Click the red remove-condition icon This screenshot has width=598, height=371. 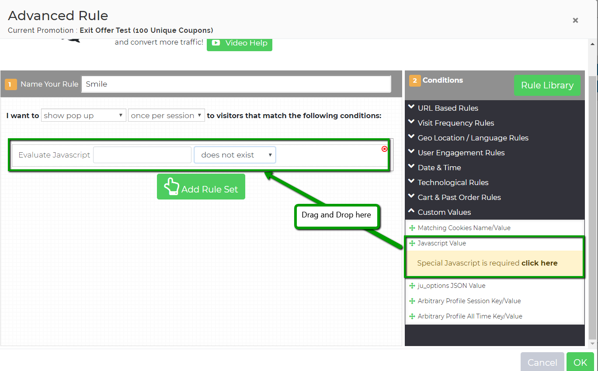click(385, 149)
